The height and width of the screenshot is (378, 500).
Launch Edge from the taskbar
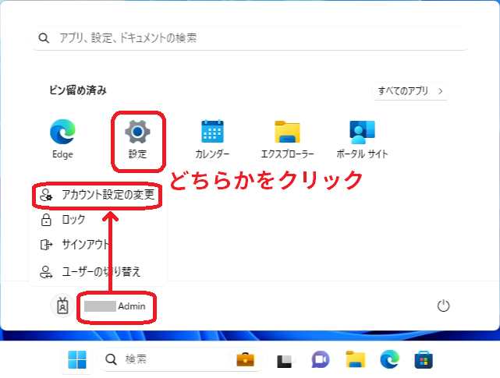(390, 359)
